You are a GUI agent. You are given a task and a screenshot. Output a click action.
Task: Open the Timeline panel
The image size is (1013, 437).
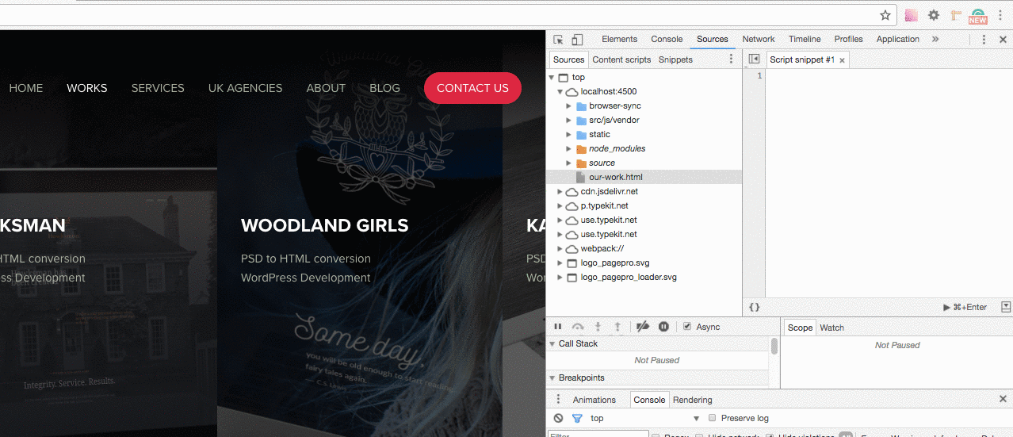pyautogui.click(x=805, y=39)
